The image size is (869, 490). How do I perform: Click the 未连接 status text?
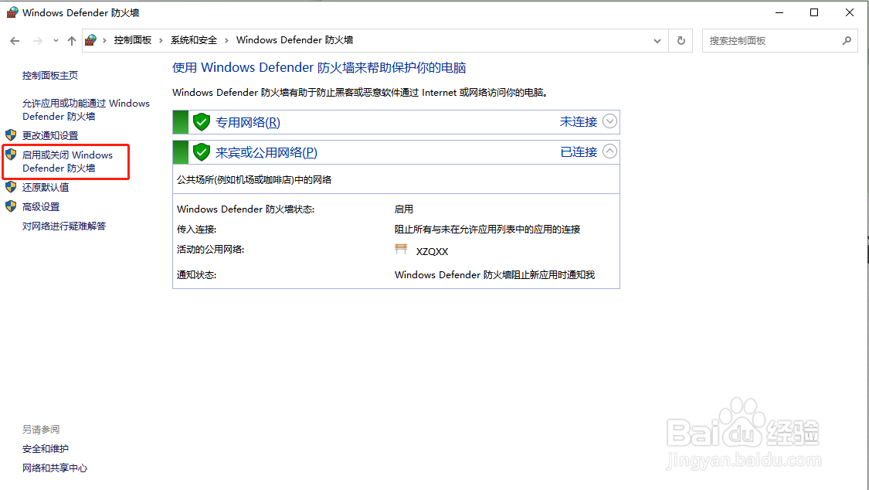coord(579,122)
